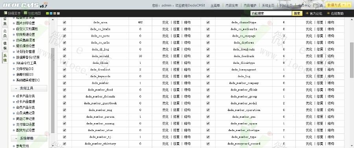
Task: Click 注销 to log out
Action: (x=319, y=6)
